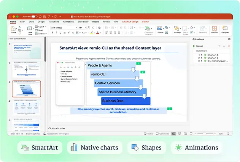Fit the slide to window
The height and width of the screenshot is (162, 240).
228,134
